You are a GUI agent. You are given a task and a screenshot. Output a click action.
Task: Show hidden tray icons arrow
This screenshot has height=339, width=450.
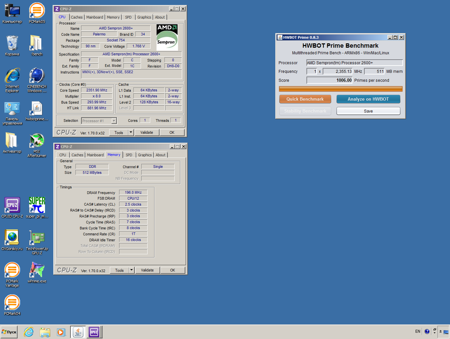tap(440, 331)
